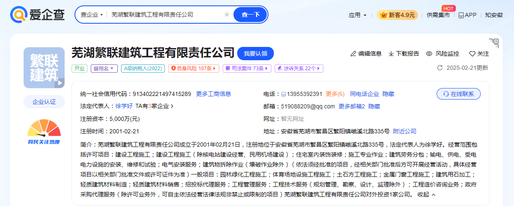Open the APP download link
The width and height of the screenshot is (514, 206).
(467, 15)
